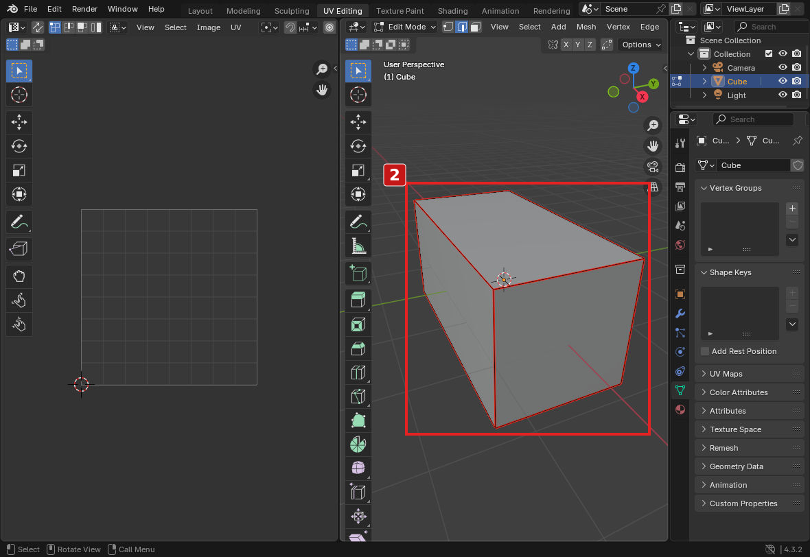Select the Move tool in 3D viewport
This screenshot has width=810, height=557.
pos(358,122)
